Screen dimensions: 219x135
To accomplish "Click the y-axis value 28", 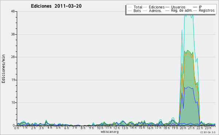I will point(13,57).
